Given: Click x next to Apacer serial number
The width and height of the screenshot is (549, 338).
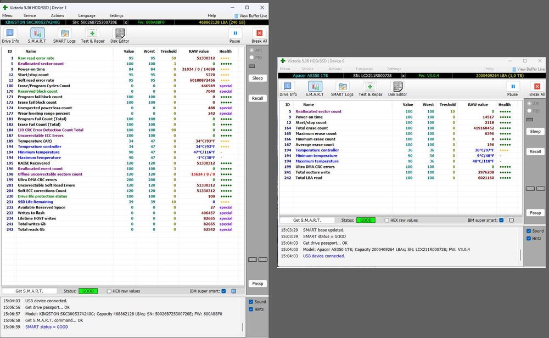Looking at the screenshot, I should point(404,76).
